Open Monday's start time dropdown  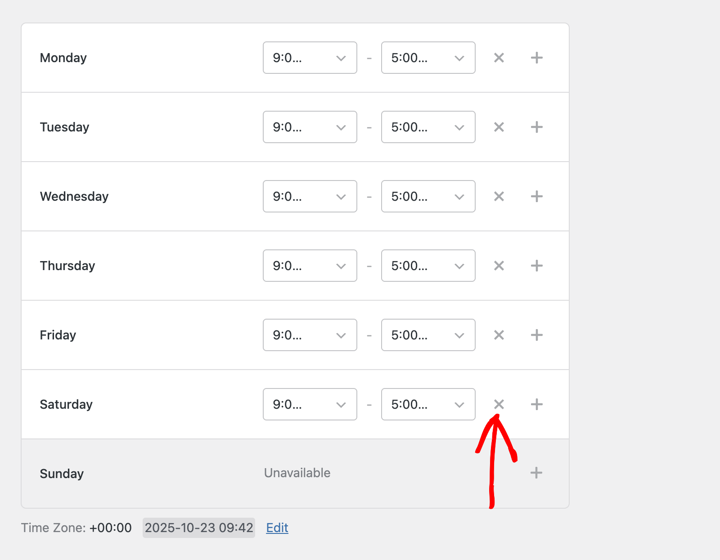[310, 58]
